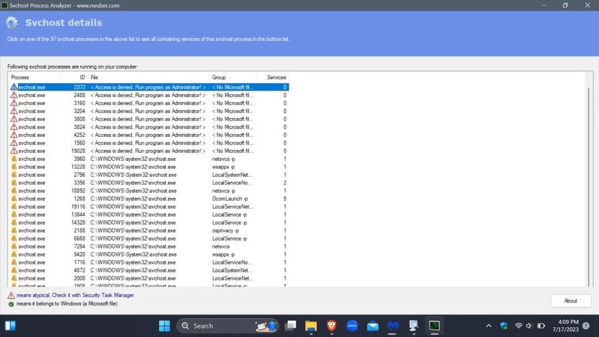Click warning icon of svchost PID 3808
Viewport: 599px width, 337px height.
[14, 119]
